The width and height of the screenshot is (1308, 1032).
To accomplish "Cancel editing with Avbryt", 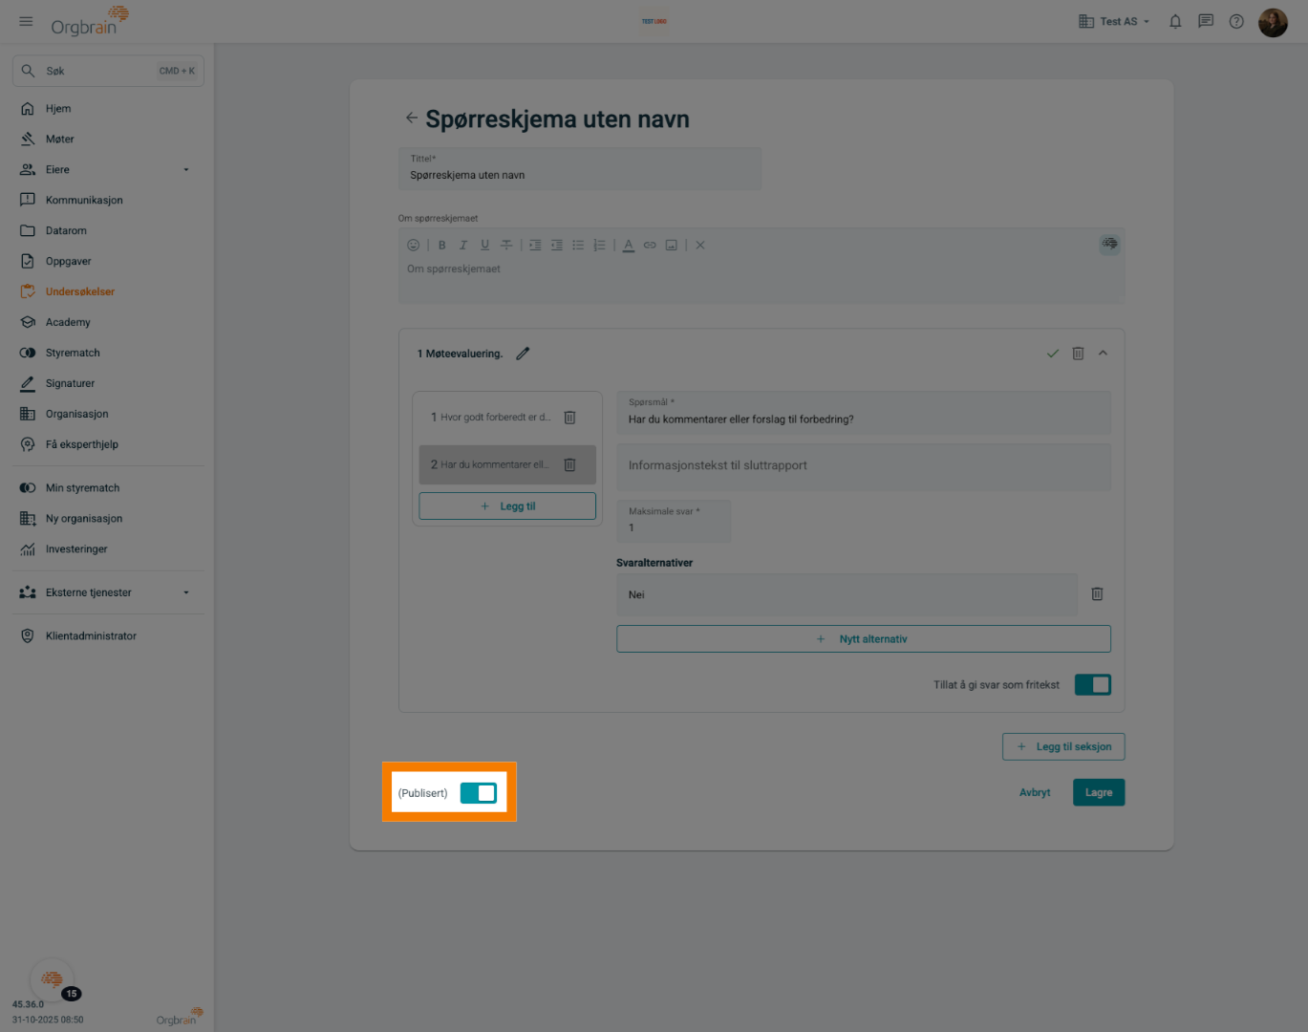I will [x=1035, y=793].
